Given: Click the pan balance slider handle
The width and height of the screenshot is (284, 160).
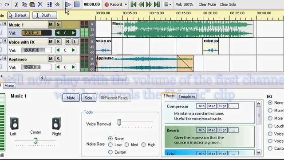Looking at the screenshot, I should pos(35,140).
